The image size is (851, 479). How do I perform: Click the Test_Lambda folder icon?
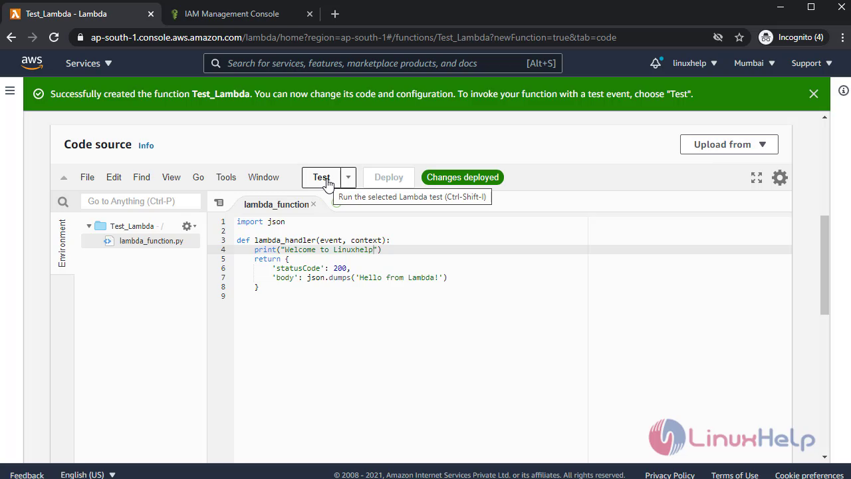(100, 226)
